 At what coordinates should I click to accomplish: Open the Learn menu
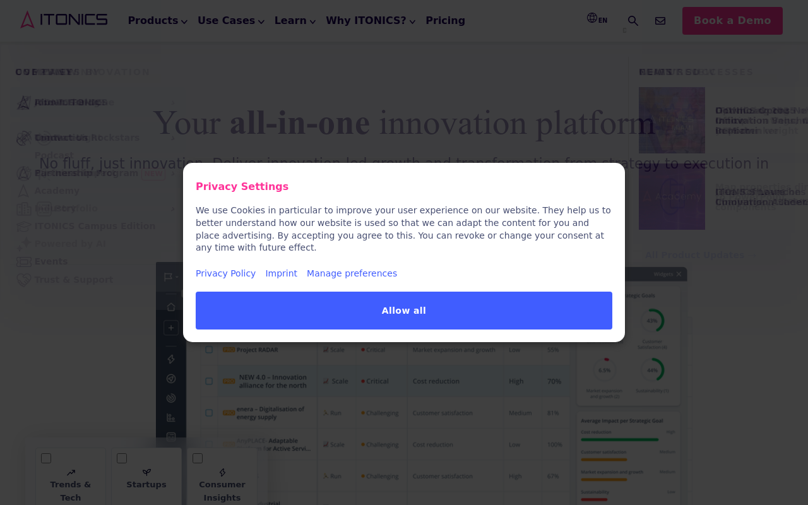click(x=295, y=21)
